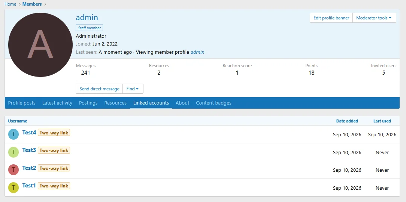The width and height of the screenshot is (406, 202).
Task: Click Test2's red avatar icon
Action: (13, 170)
